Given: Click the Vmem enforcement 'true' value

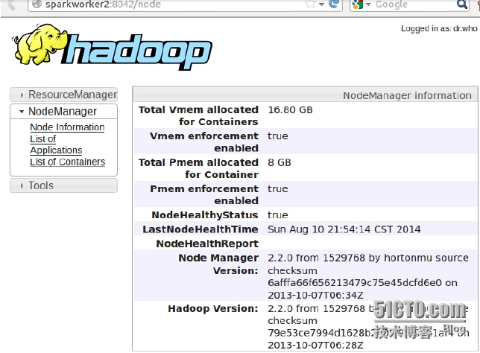Looking at the screenshot, I should coord(278,136).
